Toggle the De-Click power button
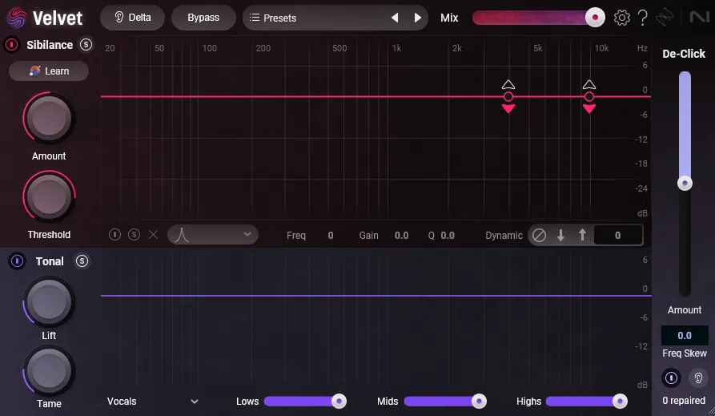 click(671, 378)
